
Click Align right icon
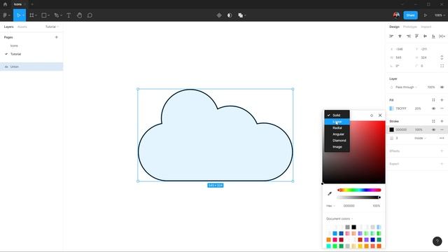pyautogui.click(x=408, y=36)
